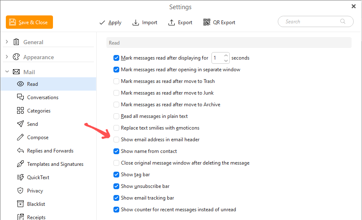
Task: Enable Read all messages in plain text
Action: pyautogui.click(x=116, y=116)
